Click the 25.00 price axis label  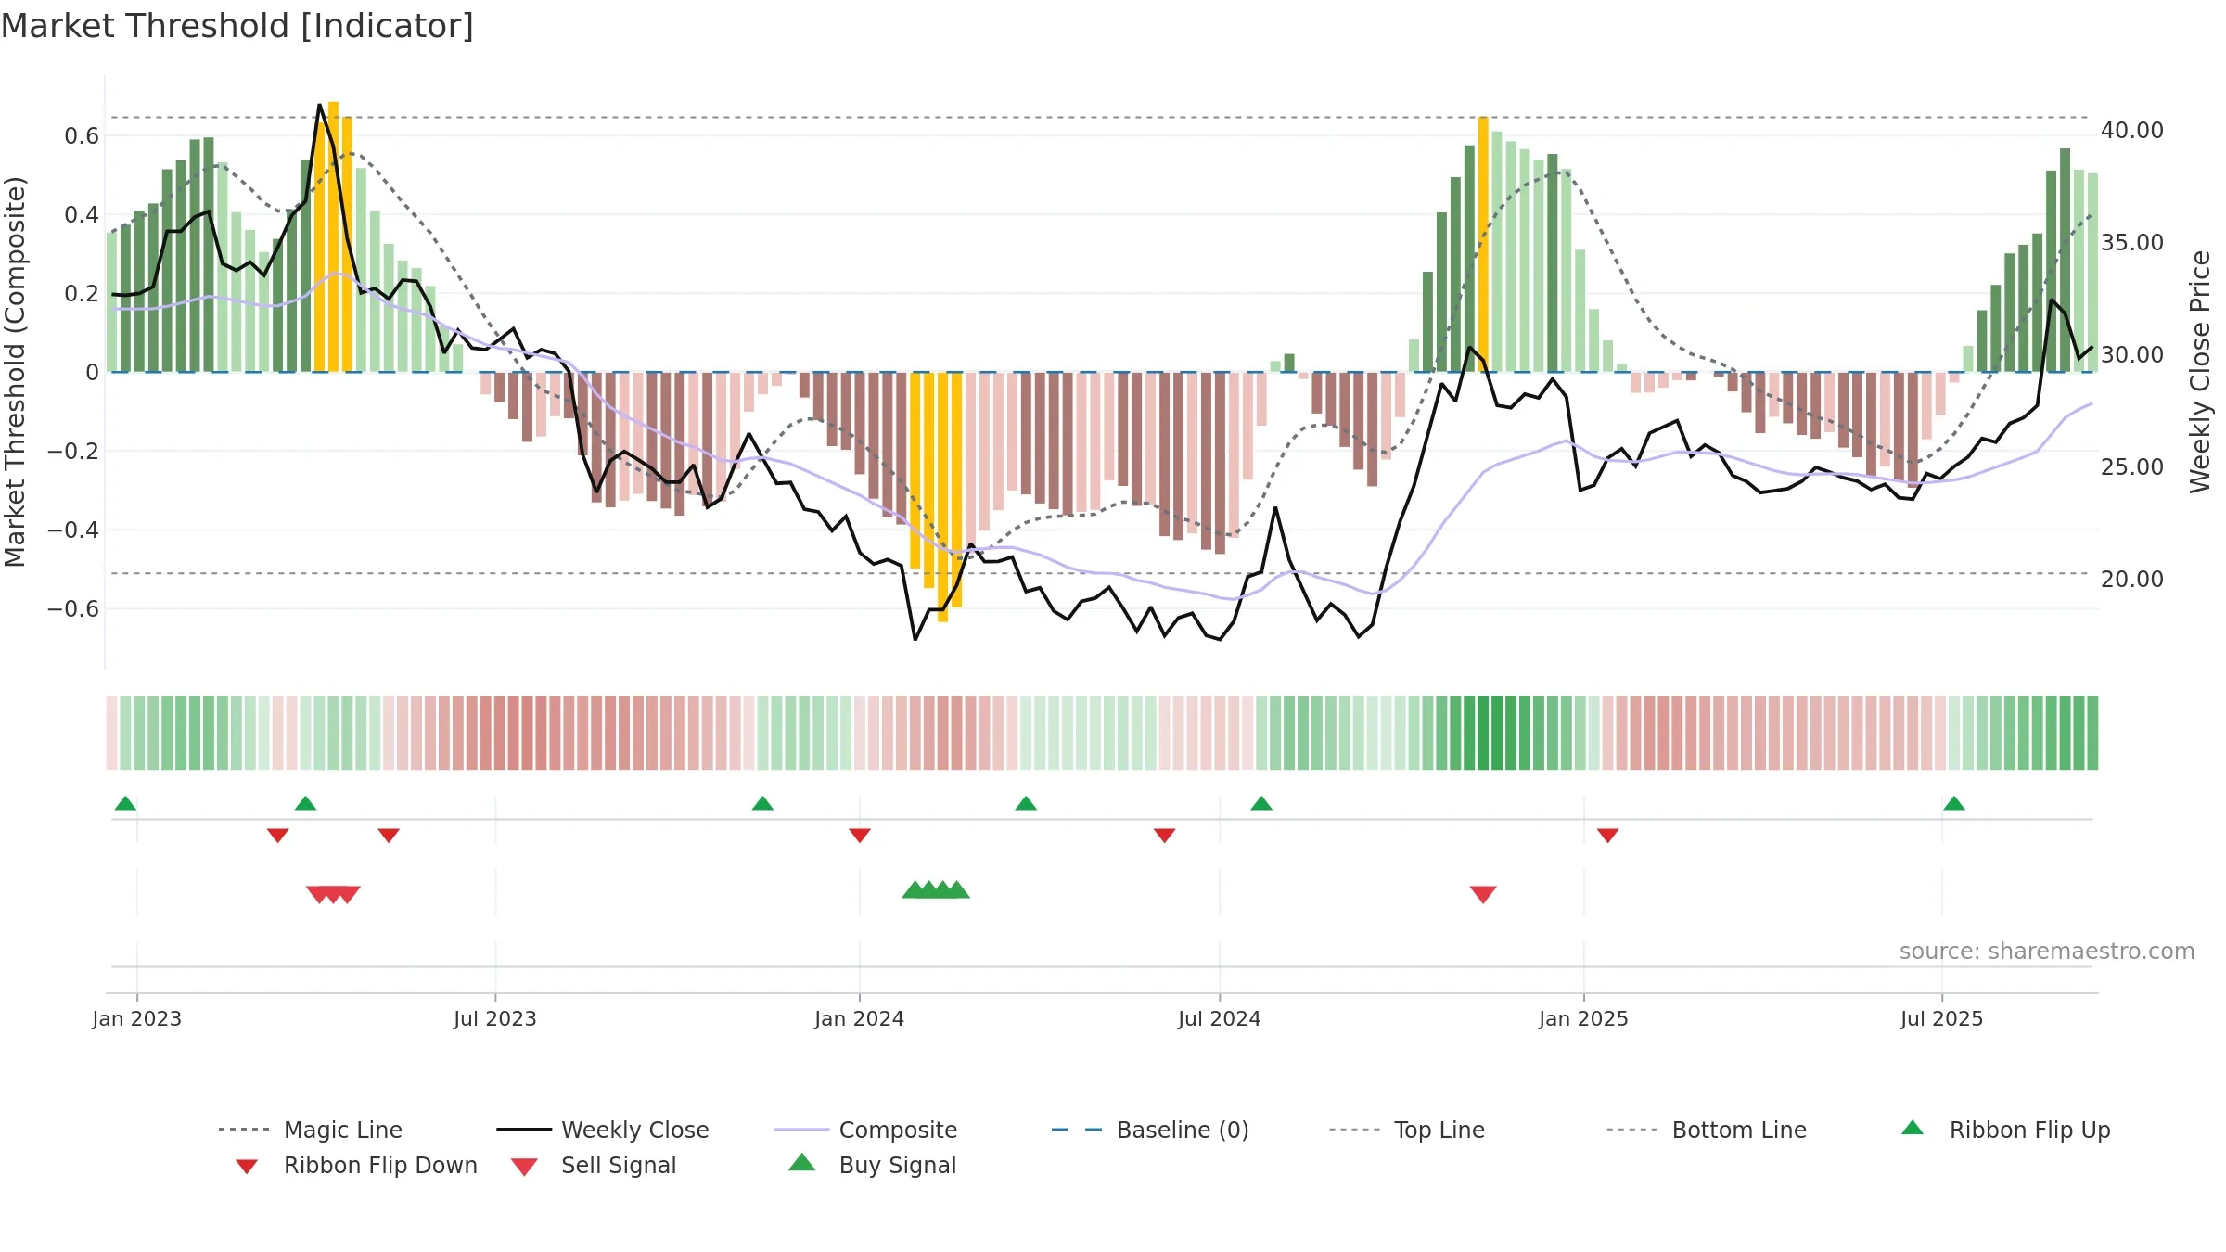pos(2132,467)
